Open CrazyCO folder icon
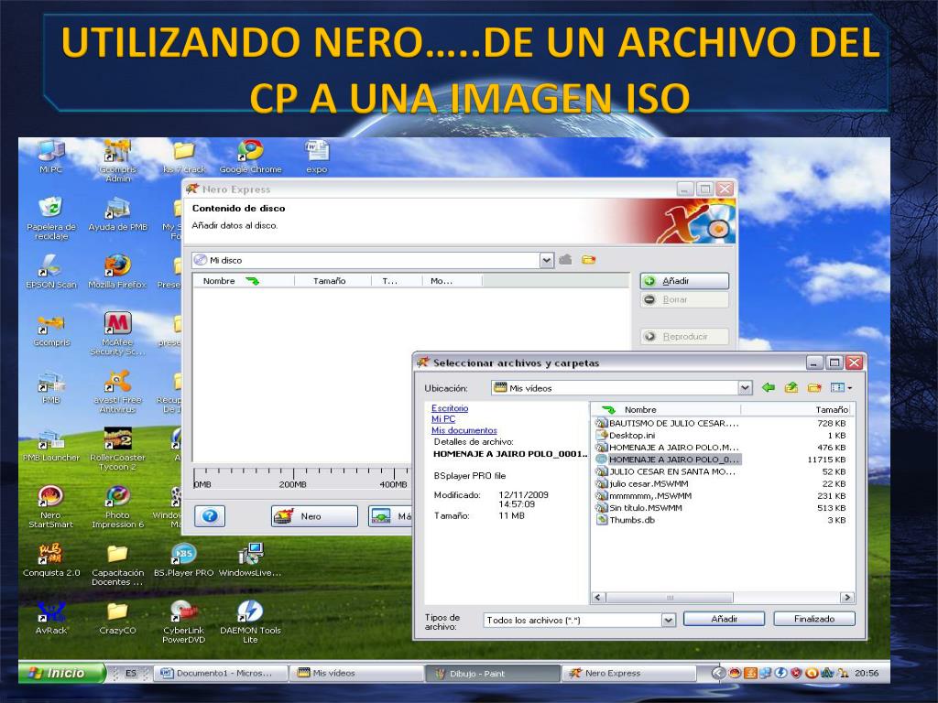 click(117, 618)
